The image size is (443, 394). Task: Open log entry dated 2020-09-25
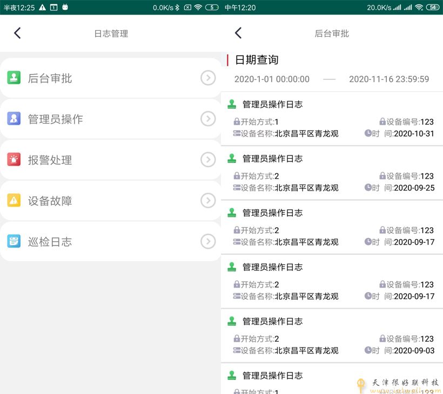click(332, 174)
